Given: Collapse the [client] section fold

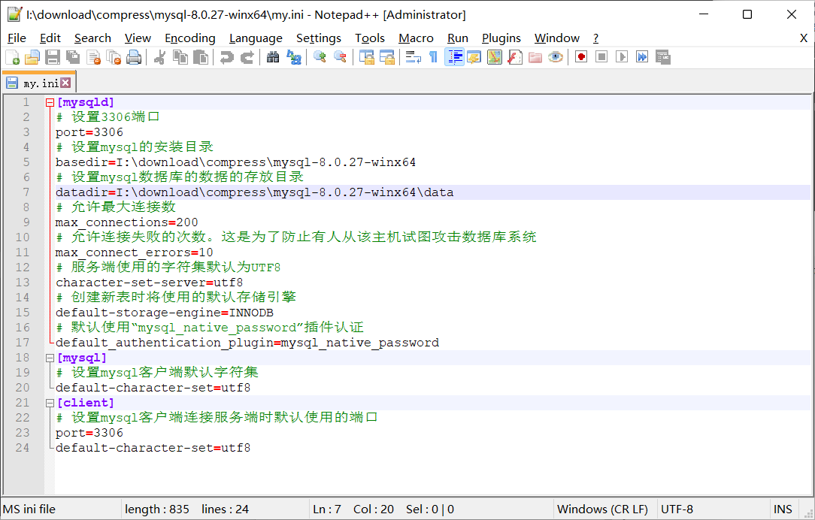Looking at the screenshot, I should click(x=50, y=402).
